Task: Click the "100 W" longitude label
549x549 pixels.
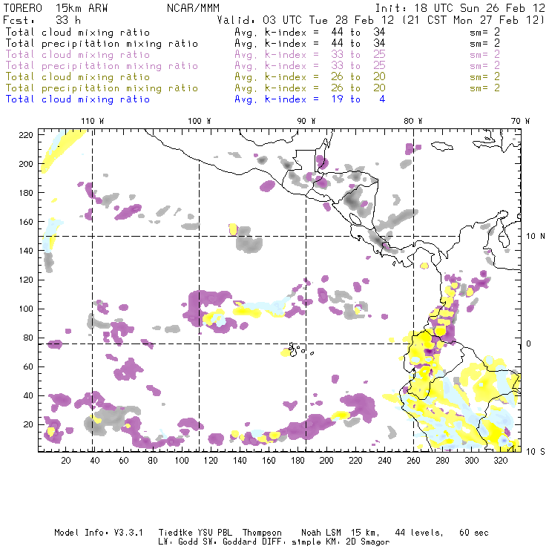Action: [200, 121]
